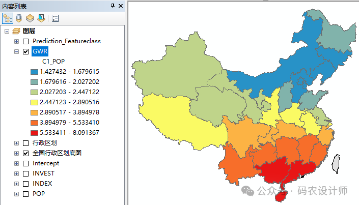Screen dimensions: 359x205
Task: Select List By Drawing Order icon
Action: (x=8, y=18)
